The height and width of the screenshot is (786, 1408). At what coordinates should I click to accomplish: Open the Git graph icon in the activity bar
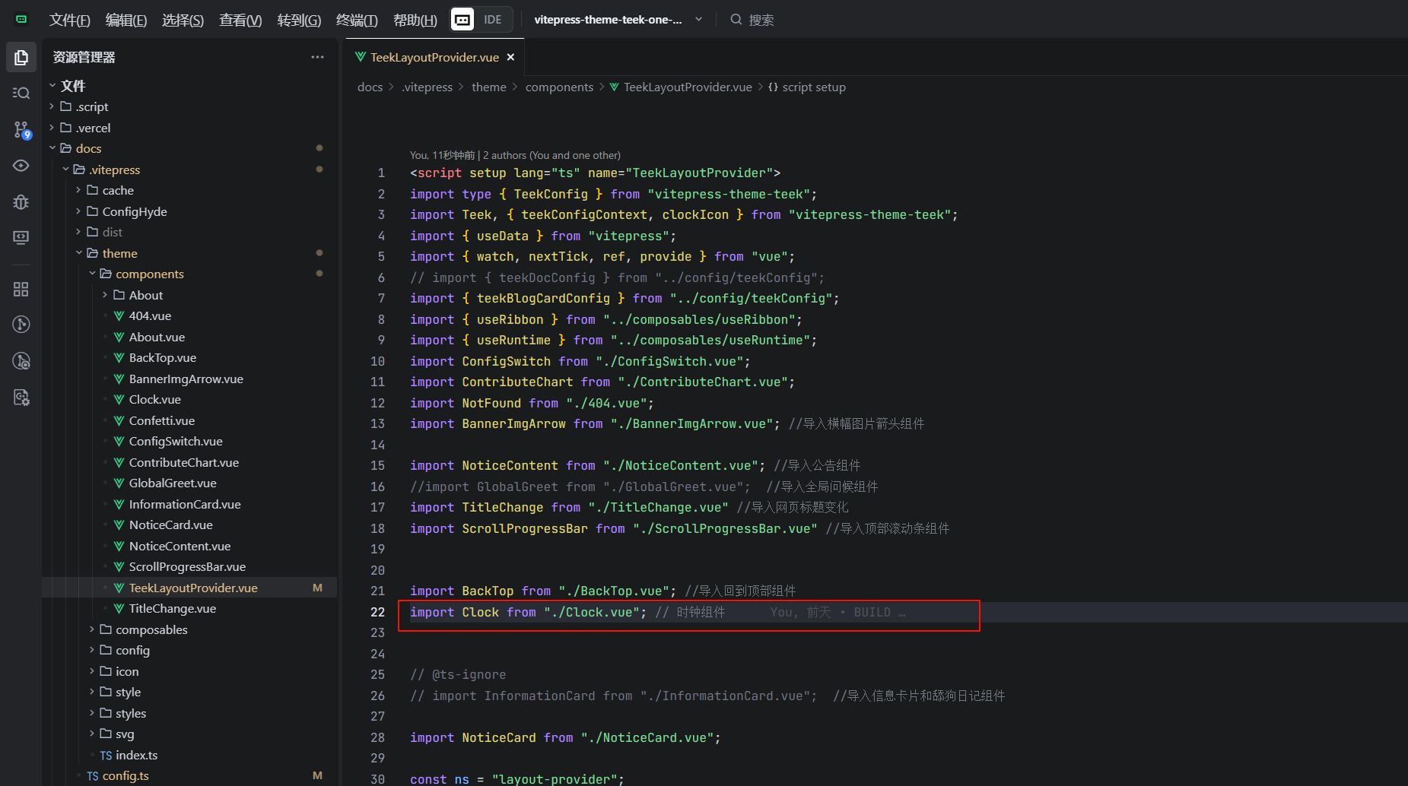tap(21, 325)
